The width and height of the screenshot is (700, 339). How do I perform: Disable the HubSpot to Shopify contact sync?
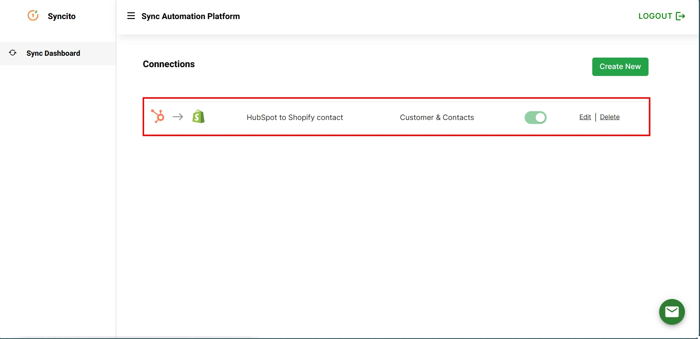pyautogui.click(x=535, y=117)
